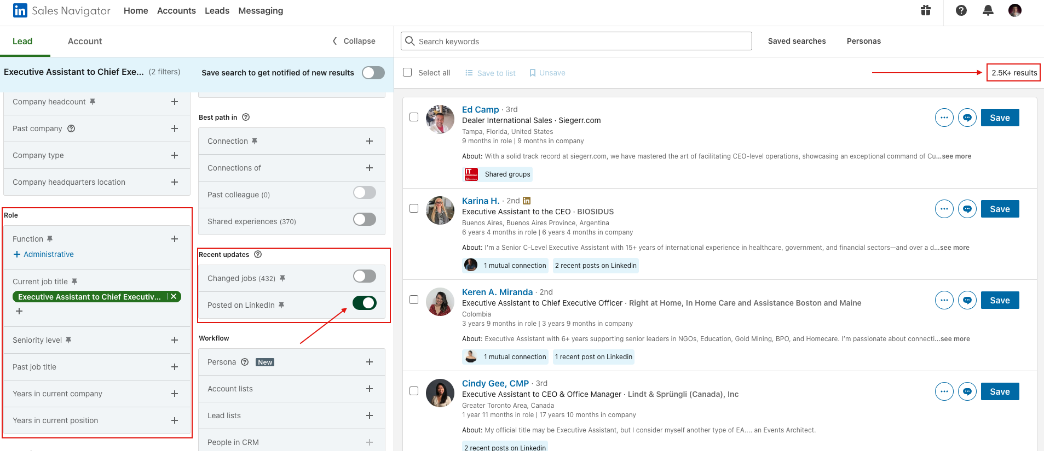Check the Select all checkbox
1044x451 pixels.
point(407,73)
